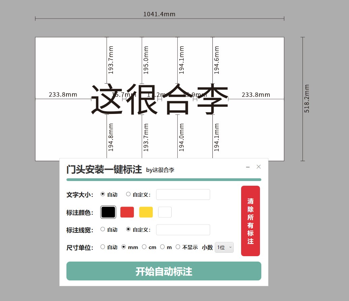
Task: Click the red 清除所有标注 button
Action: [x=251, y=221]
